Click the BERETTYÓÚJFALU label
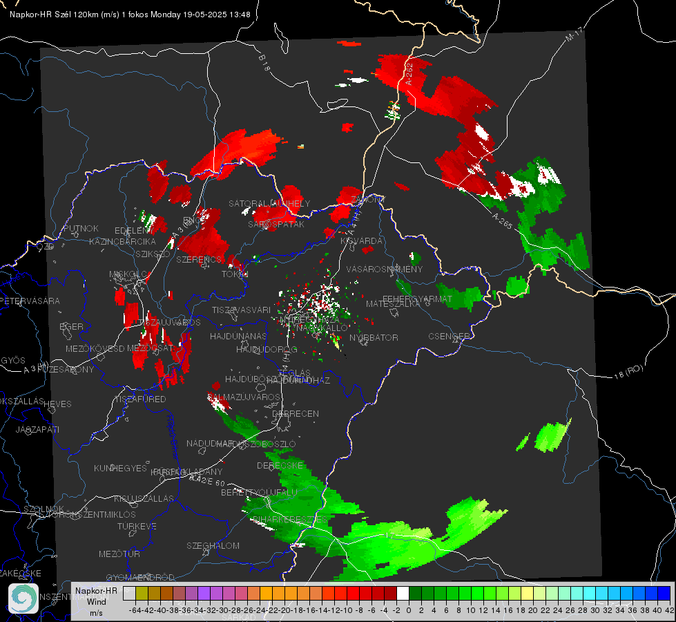Screen dimensions: 676x622 tap(259, 492)
